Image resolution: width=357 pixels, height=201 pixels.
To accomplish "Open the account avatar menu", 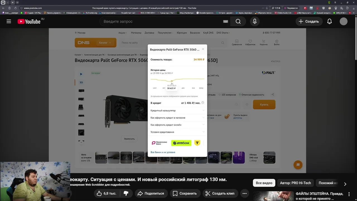I will (344, 21).
